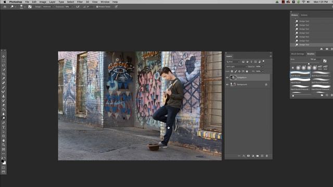
Task: Create a new layer group
Action: click(258, 156)
